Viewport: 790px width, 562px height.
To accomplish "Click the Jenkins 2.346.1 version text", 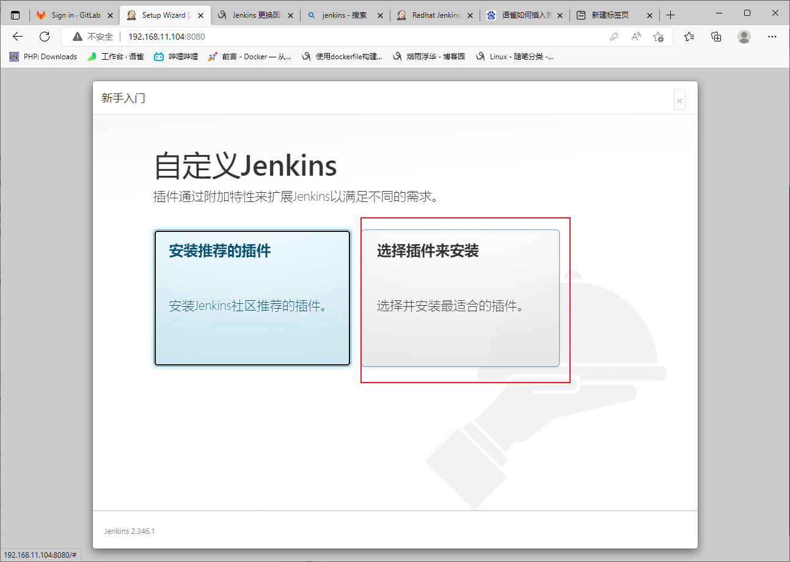I will click(129, 531).
